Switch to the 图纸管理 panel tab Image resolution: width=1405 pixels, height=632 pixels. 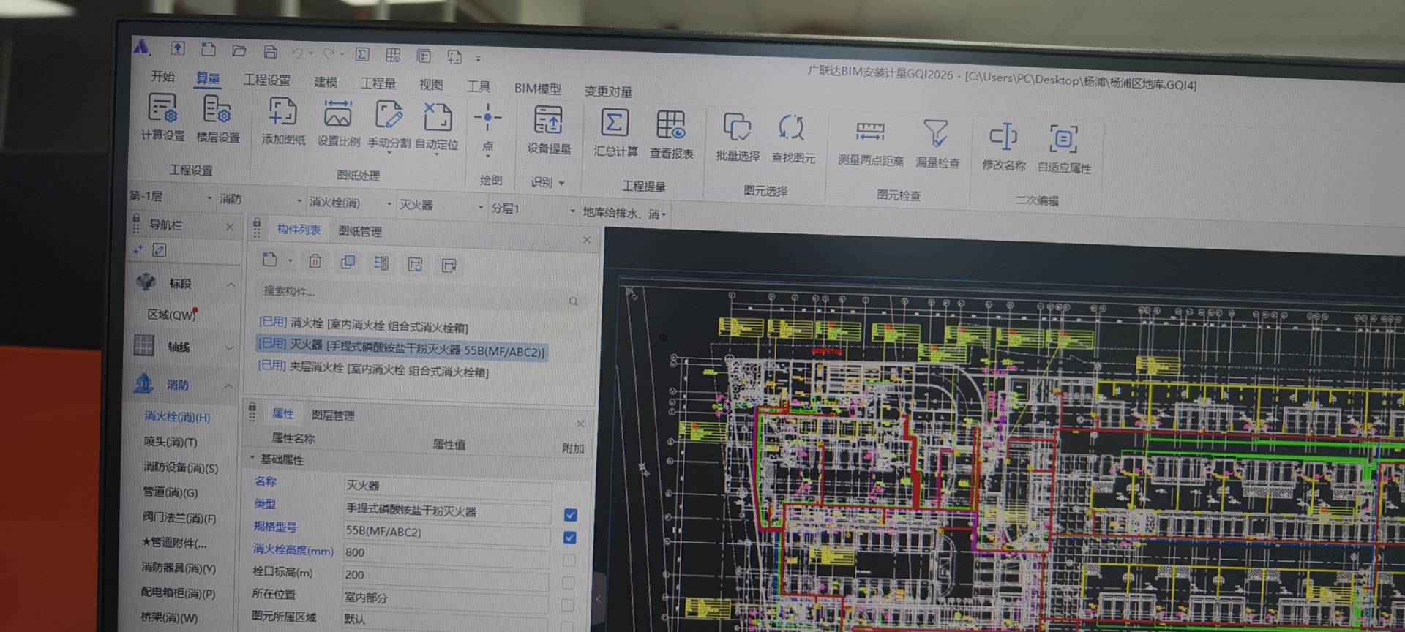359,232
